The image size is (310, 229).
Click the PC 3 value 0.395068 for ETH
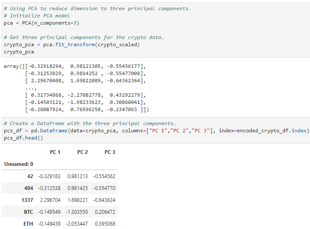click(x=105, y=223)
